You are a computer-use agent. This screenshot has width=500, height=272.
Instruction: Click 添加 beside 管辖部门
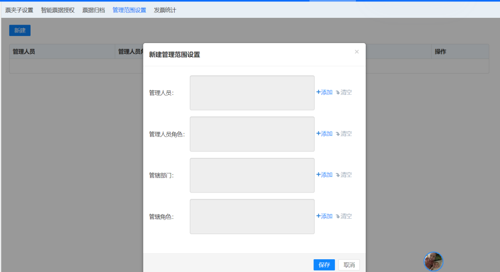click(x=324, y=175)
